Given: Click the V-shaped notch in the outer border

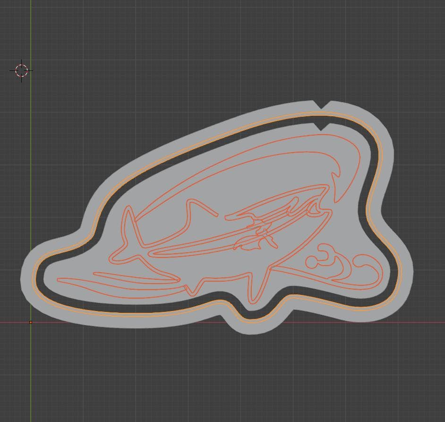Looking at the screenshot, I should [x=322, y=105].
